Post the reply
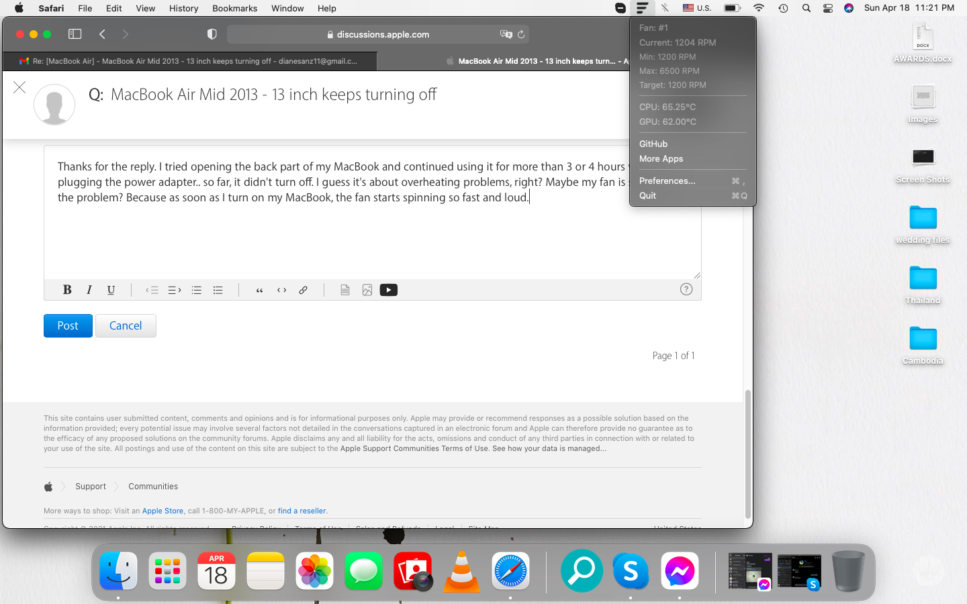The image size is (967, 604). 68,325
